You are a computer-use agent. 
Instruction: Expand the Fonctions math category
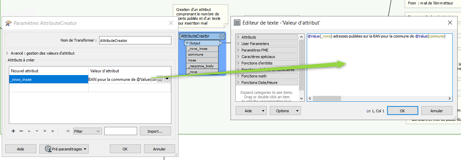pos(238,76)
